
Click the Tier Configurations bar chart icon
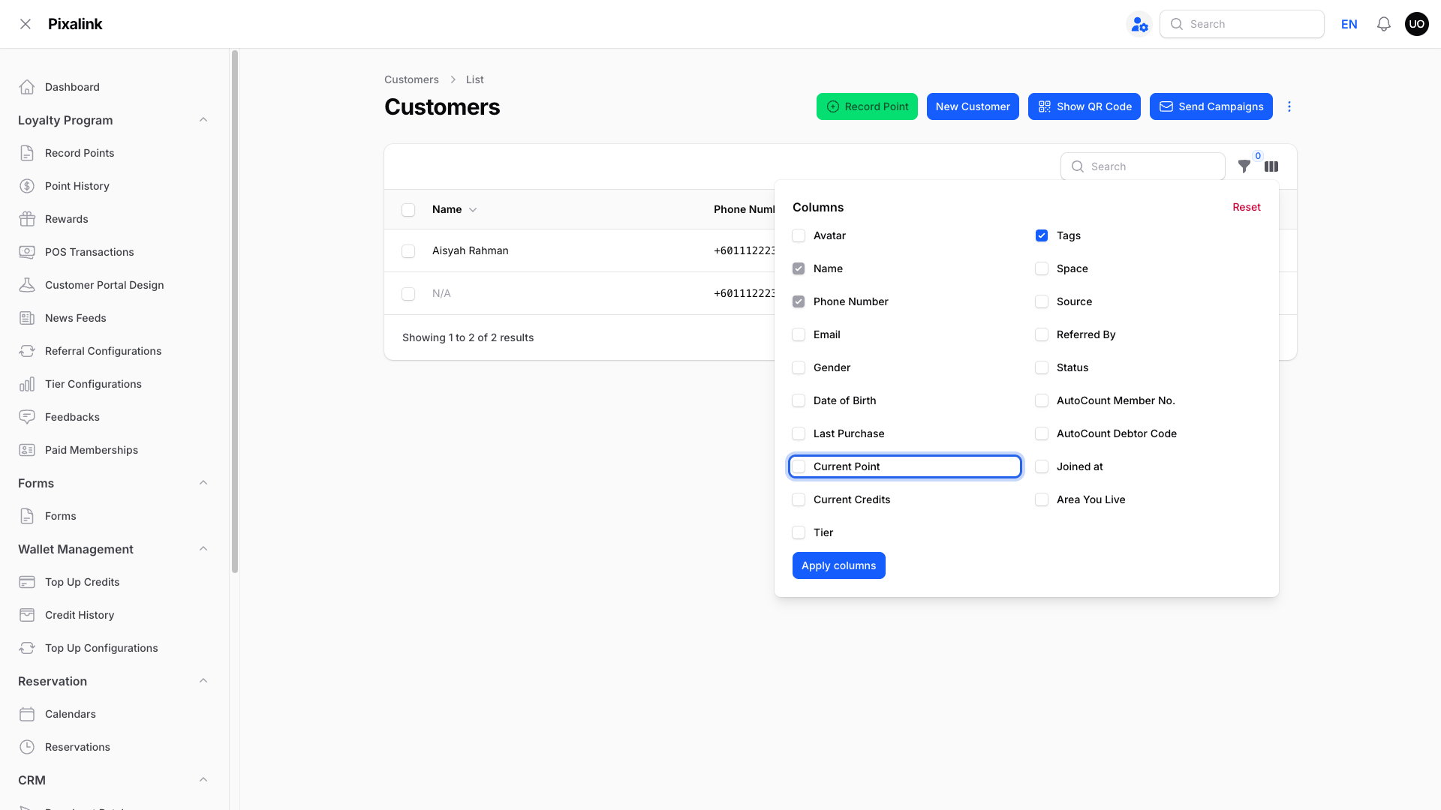27,384
